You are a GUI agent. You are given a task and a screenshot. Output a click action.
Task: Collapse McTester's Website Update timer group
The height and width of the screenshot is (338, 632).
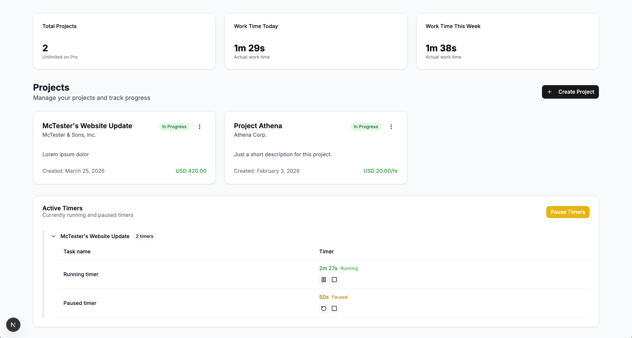pos(54,236)
